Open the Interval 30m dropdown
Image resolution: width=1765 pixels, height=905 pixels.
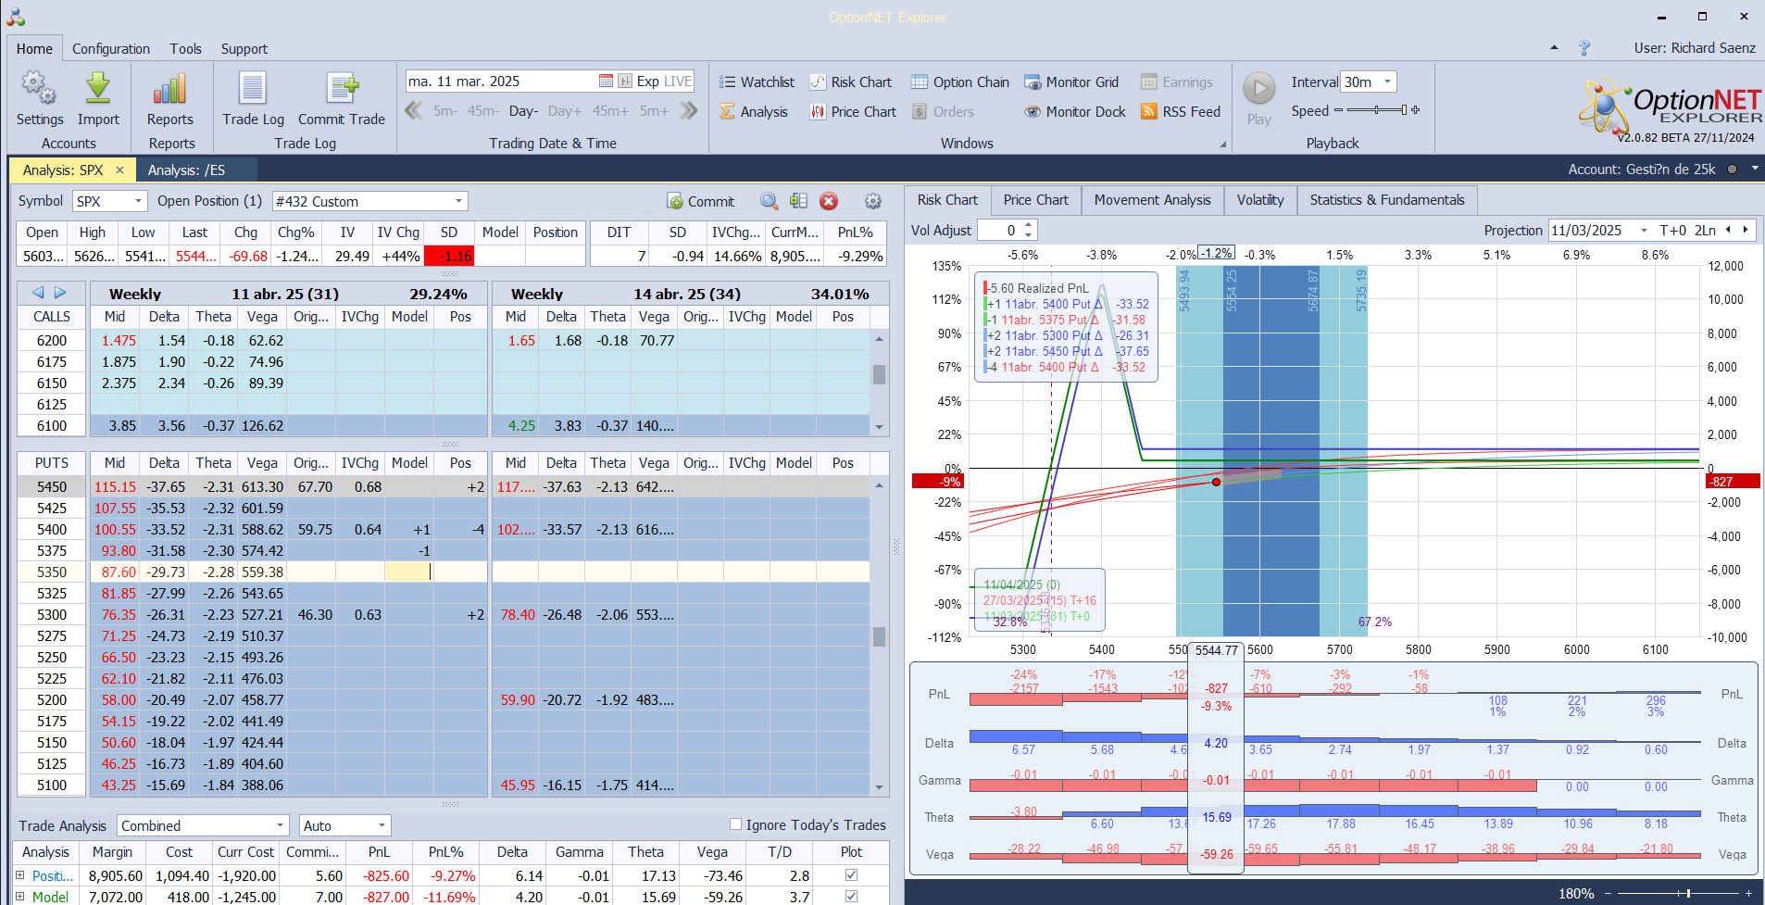[x=1387, y=82]
